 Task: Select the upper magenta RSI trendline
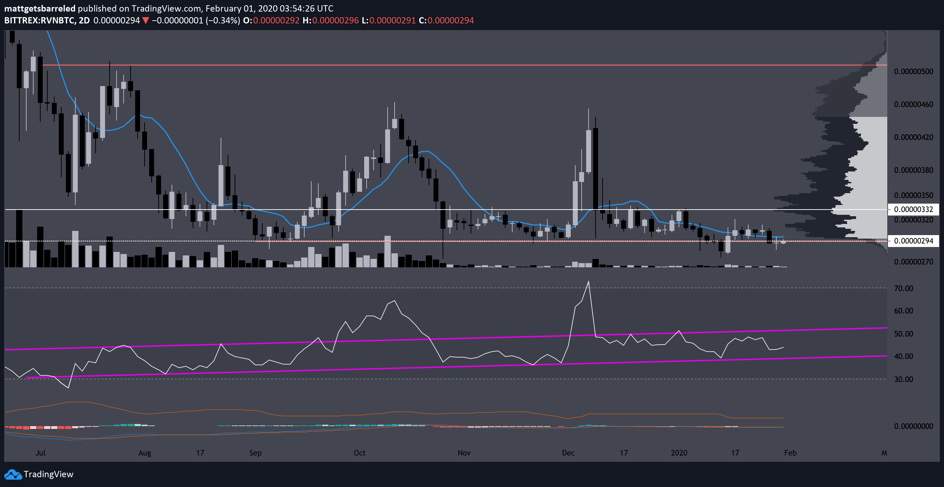click(x=446, y=339)
